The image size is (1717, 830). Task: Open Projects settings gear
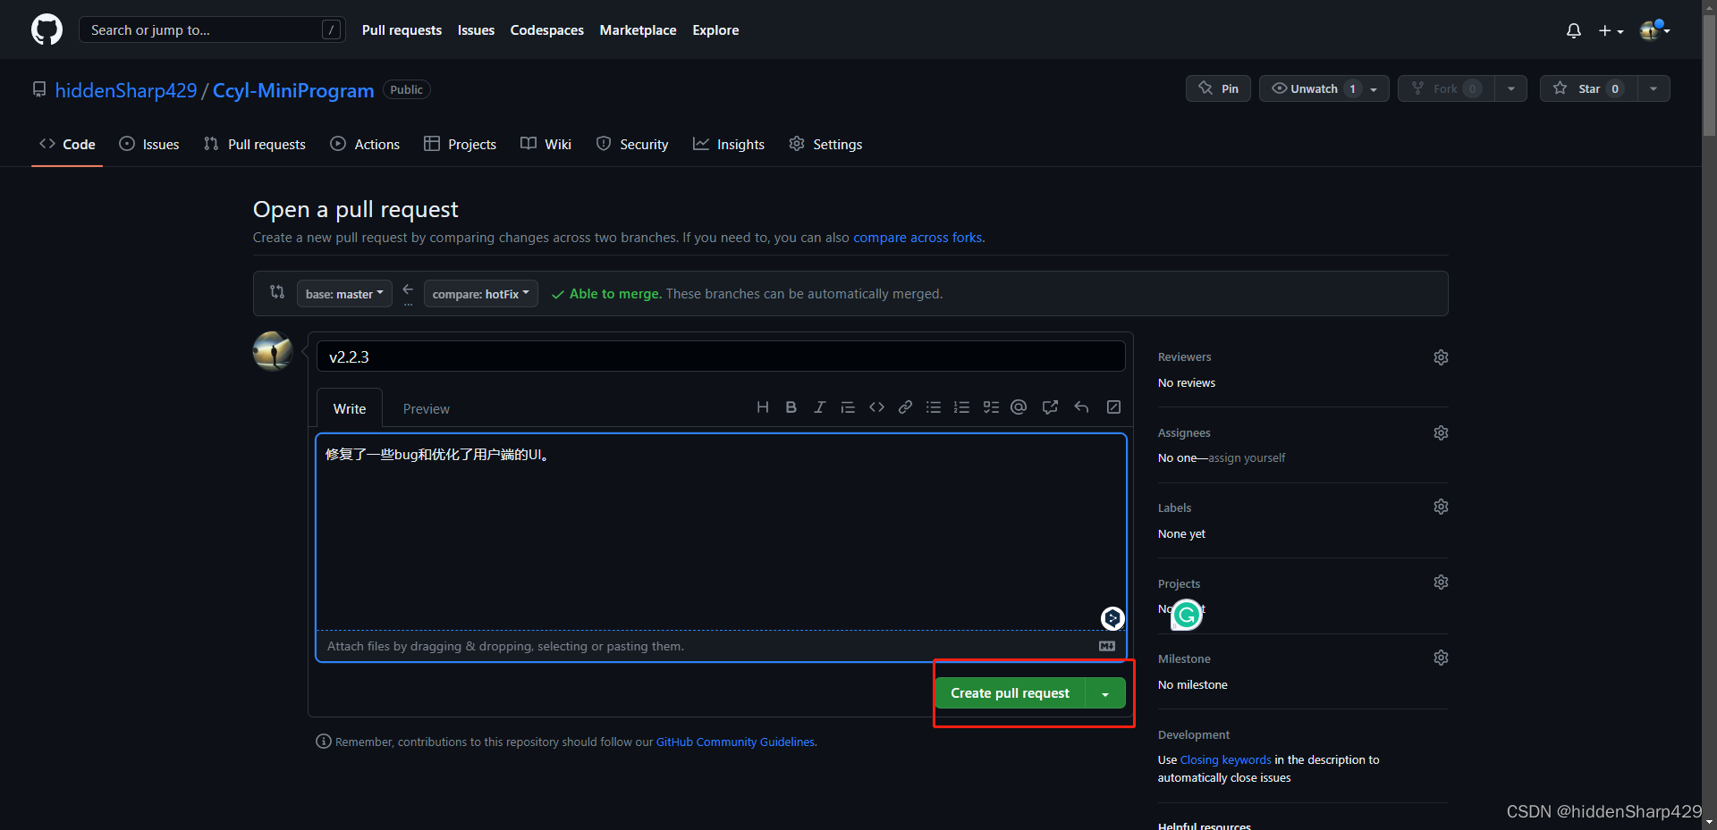1441,583
